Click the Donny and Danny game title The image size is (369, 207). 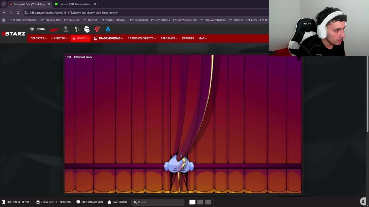83,57
